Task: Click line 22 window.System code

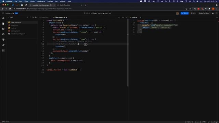Action: pyautogui.click(x=64, y=70)
